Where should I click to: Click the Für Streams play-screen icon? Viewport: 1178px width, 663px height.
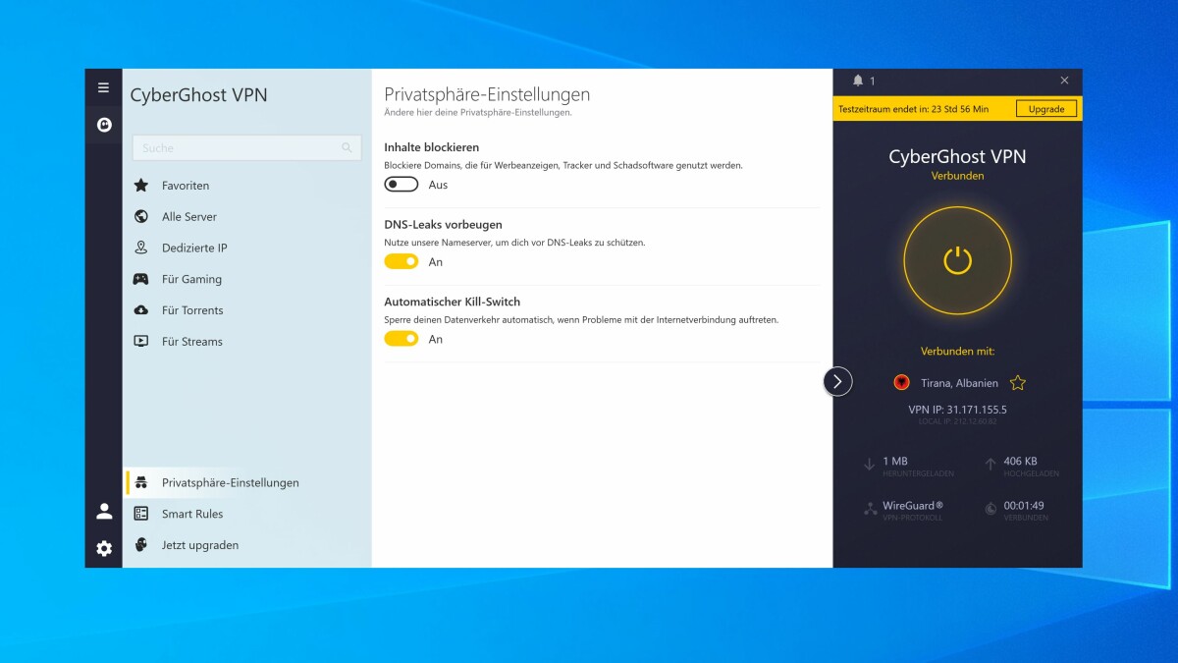point(141,342)
